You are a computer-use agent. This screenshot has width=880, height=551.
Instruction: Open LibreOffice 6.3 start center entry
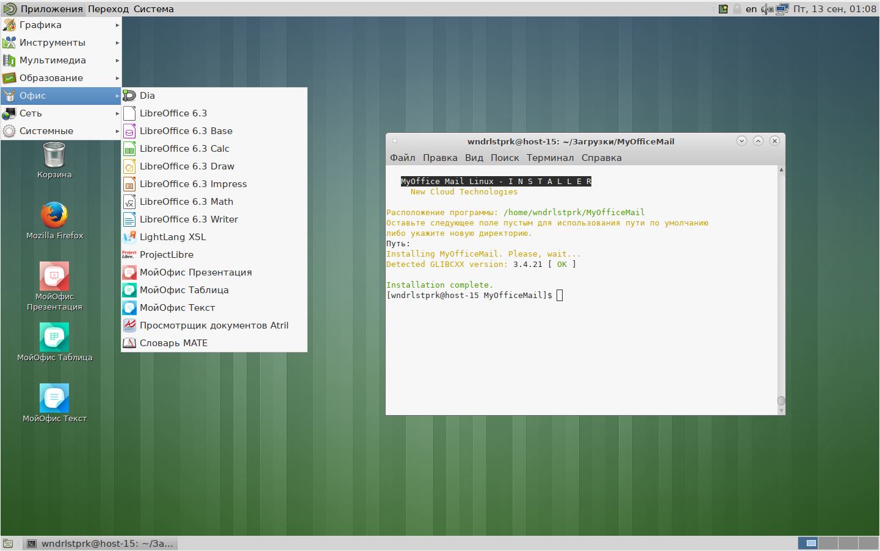(214, 113)
